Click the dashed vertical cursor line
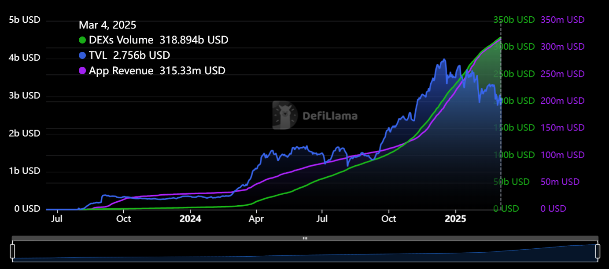This screenshot has width=609, height=269. pyautogui.click(x=501, y=114)
